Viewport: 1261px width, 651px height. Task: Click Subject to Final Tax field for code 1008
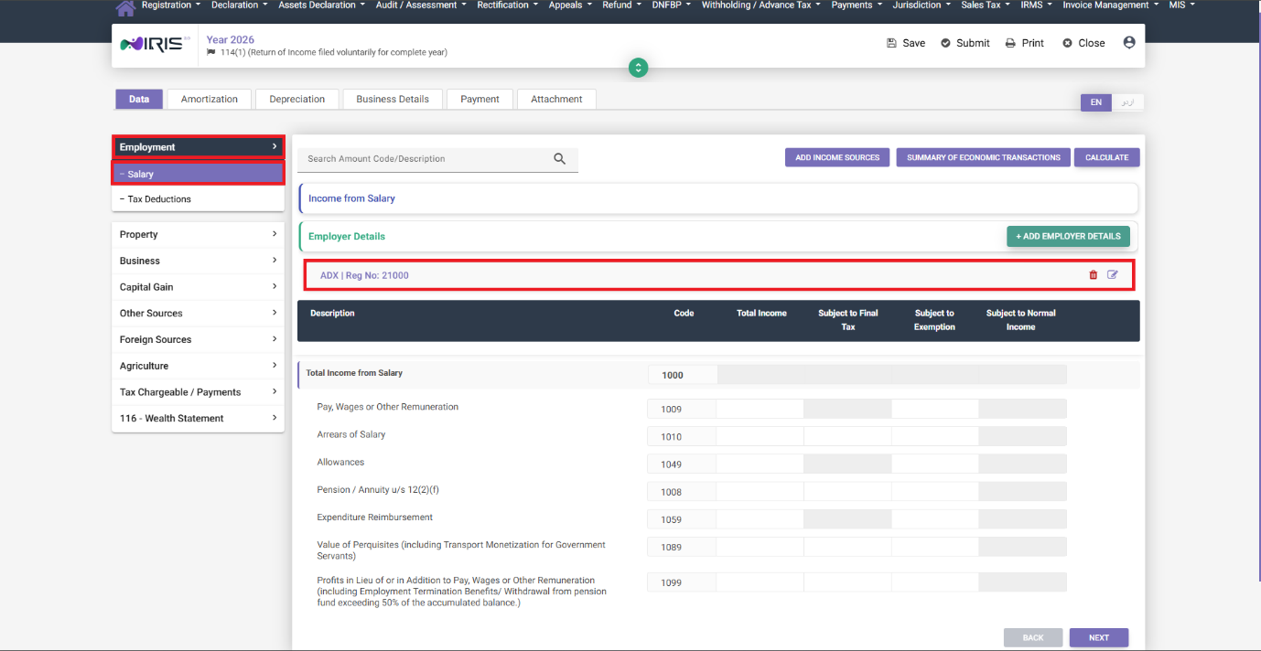click(847, 492)
